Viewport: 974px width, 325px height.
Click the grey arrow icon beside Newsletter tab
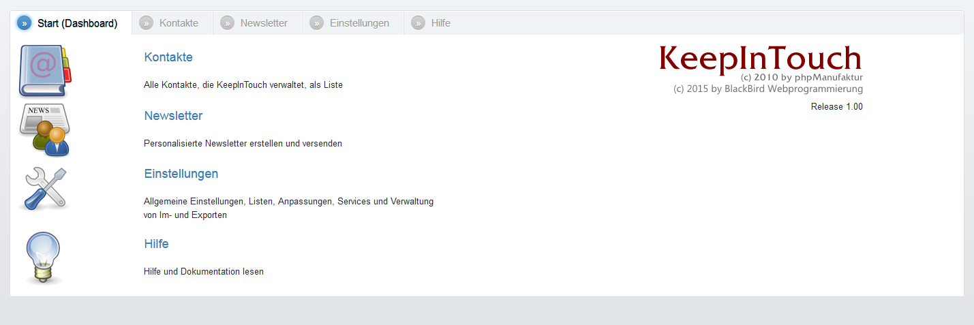click(228, 23)
